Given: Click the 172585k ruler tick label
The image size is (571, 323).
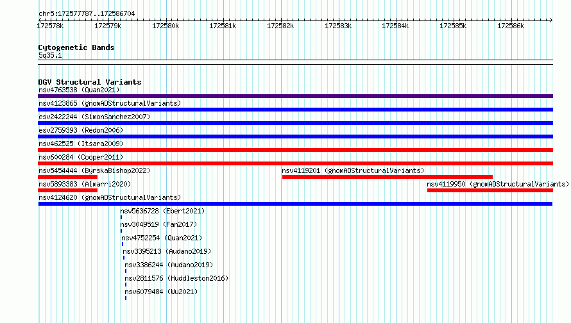Looking at the screenshot, I should [453, 26].
